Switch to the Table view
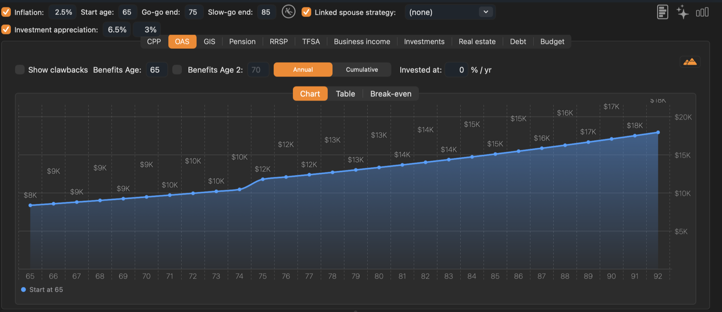Screen dimensions: 722x312 [345, 94]
